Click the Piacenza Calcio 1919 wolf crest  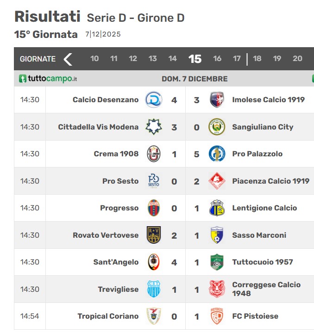click(217, 181)
